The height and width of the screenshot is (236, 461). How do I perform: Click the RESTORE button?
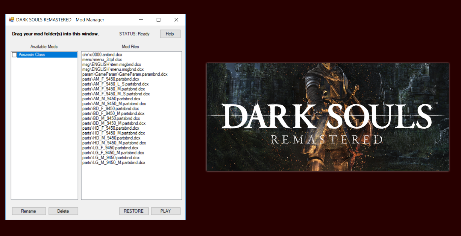134,211
